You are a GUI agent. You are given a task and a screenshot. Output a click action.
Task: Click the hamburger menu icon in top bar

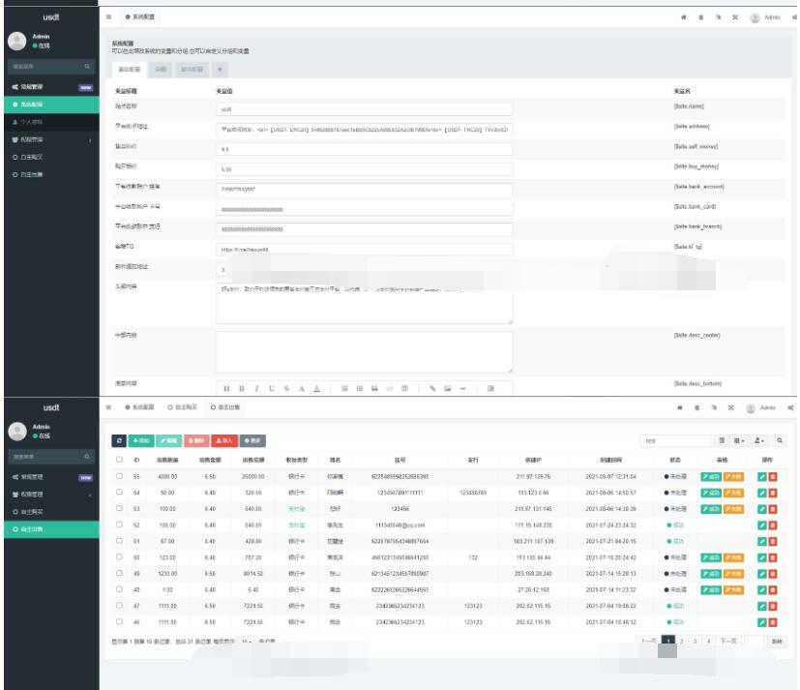click(x=108, y=17)
